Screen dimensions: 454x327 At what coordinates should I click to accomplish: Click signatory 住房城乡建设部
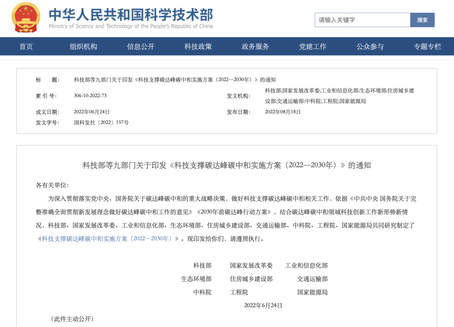click(x=251, y=279)
